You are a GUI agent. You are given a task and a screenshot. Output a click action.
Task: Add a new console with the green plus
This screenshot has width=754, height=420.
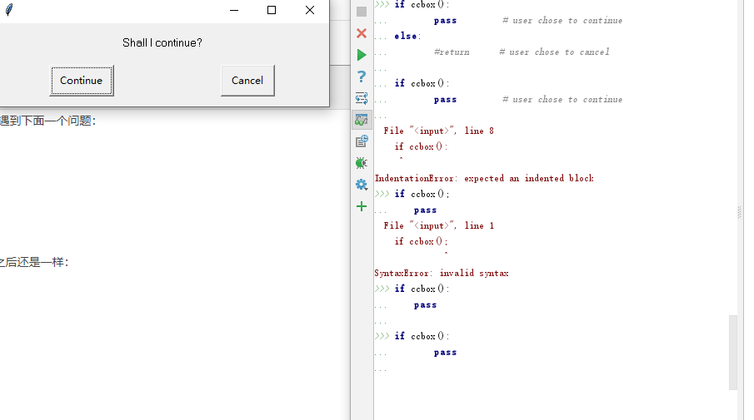click(362, 206)
